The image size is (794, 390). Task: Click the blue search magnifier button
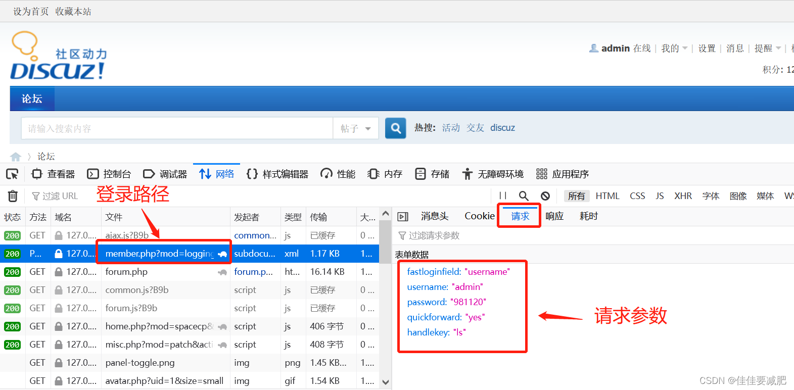[x=396, y=128]
